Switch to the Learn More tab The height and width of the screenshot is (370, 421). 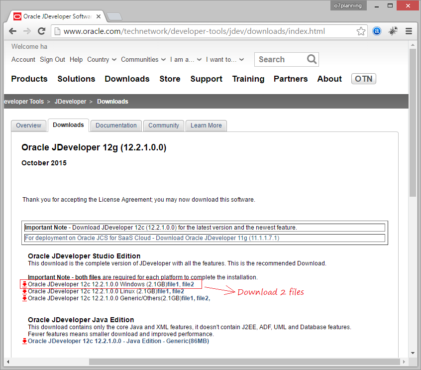[206, 125]
